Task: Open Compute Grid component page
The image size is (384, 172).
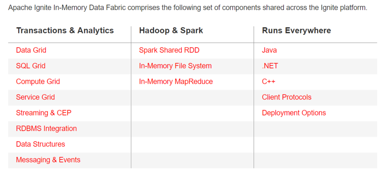Action: coord(38,81)
